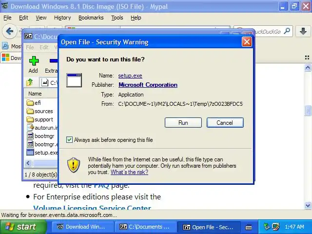Click the Run button in Security Warning
The width and height of the screenshot is (312, 234).
pyautogui.click(x=183, y=122)
